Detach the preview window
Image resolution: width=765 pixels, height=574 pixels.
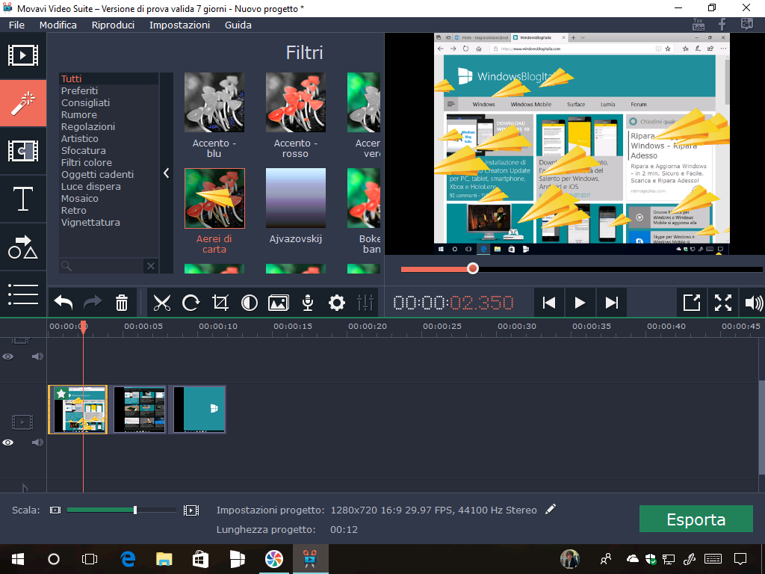tap(691, 303)
